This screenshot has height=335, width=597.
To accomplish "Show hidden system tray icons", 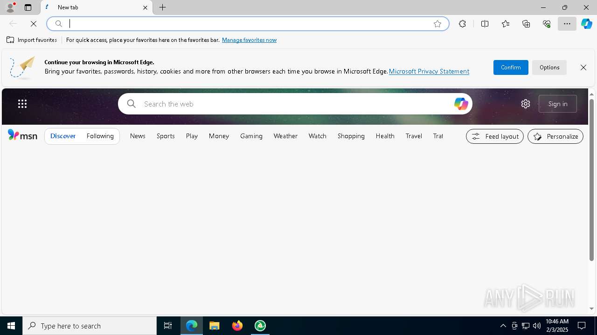I will 503,326.
